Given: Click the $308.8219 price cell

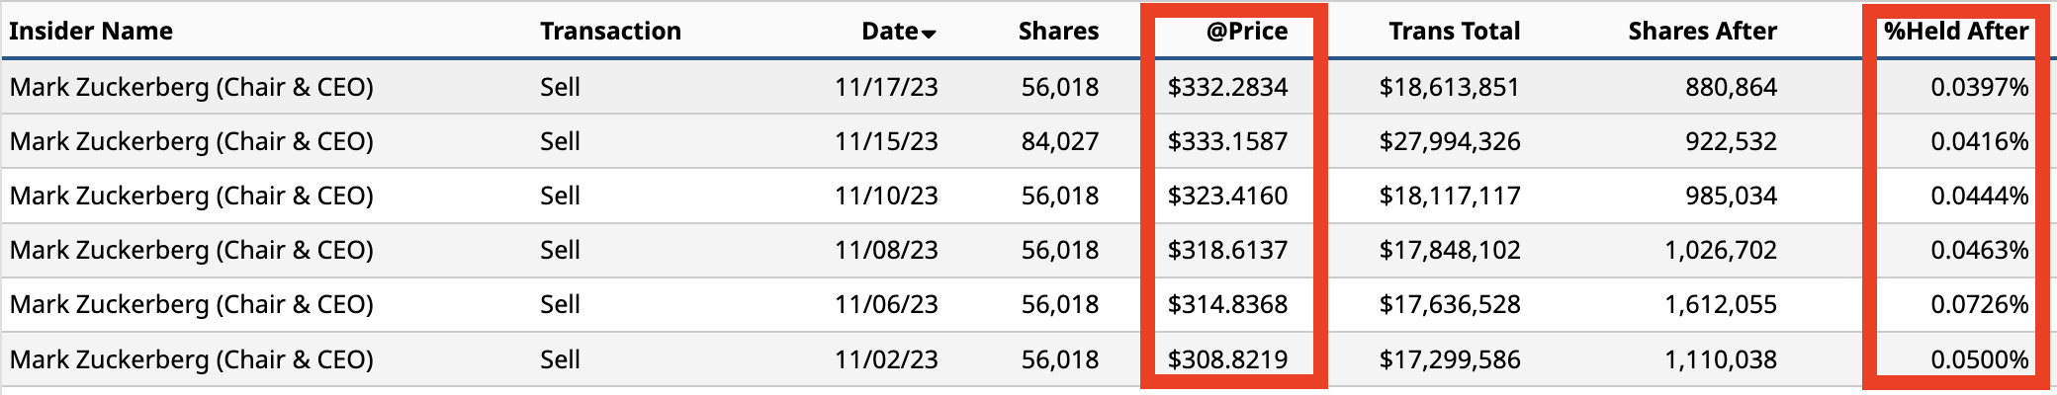Looking at the screenshot, I should [x=1227, y=359].
